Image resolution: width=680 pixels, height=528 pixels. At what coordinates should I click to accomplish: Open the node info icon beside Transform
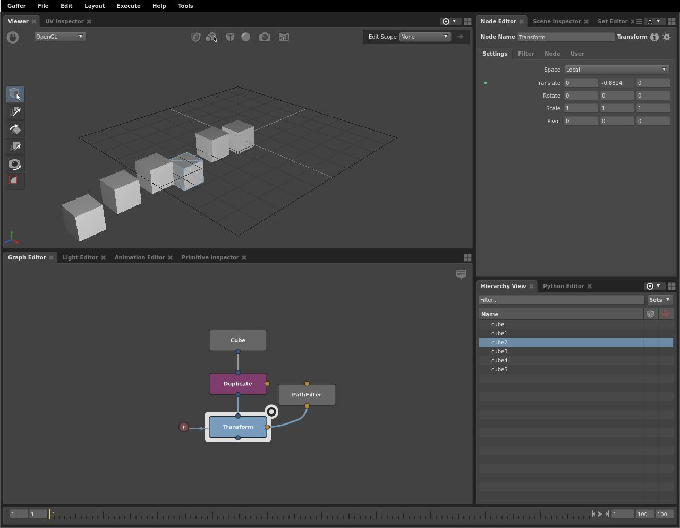pyautogui.click(x=654, y=37)
